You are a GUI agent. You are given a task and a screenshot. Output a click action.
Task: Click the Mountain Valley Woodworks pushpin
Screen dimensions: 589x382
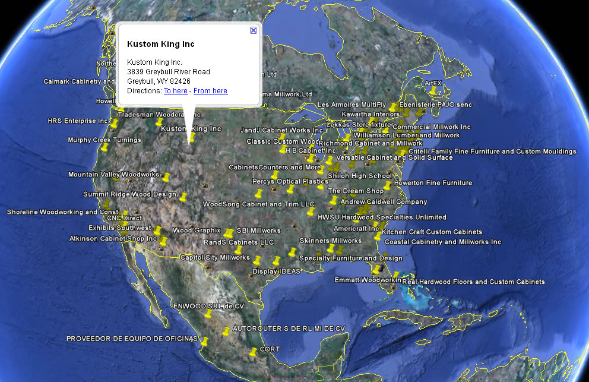pyautogui.click(x=166, y=177)
